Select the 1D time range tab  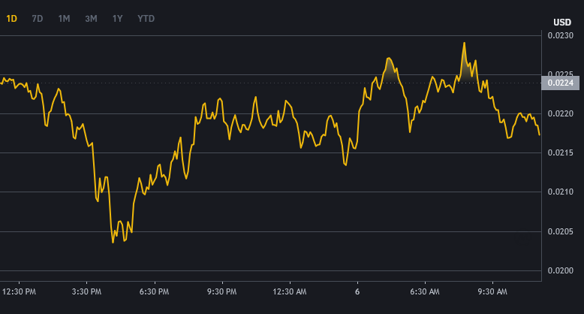point(11,19)
